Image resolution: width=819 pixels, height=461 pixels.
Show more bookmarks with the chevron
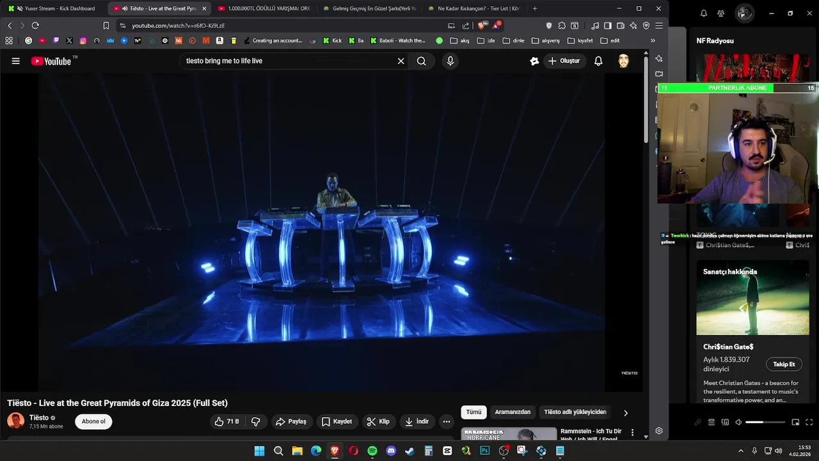coord(653,40)
